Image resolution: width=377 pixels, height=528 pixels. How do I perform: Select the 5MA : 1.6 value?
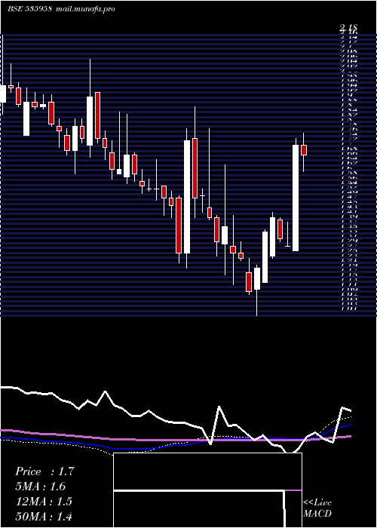coord(41,487)
